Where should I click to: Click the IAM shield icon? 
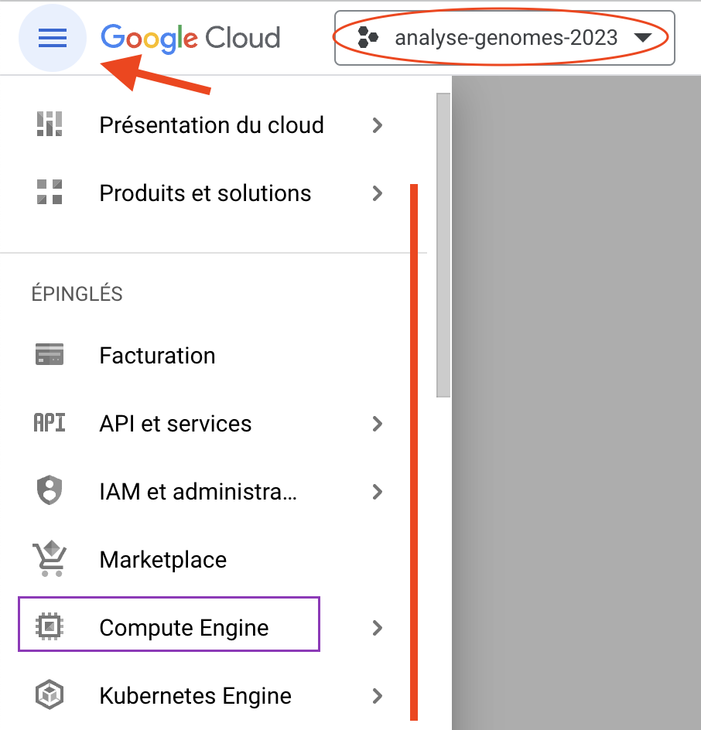[50, 491]
